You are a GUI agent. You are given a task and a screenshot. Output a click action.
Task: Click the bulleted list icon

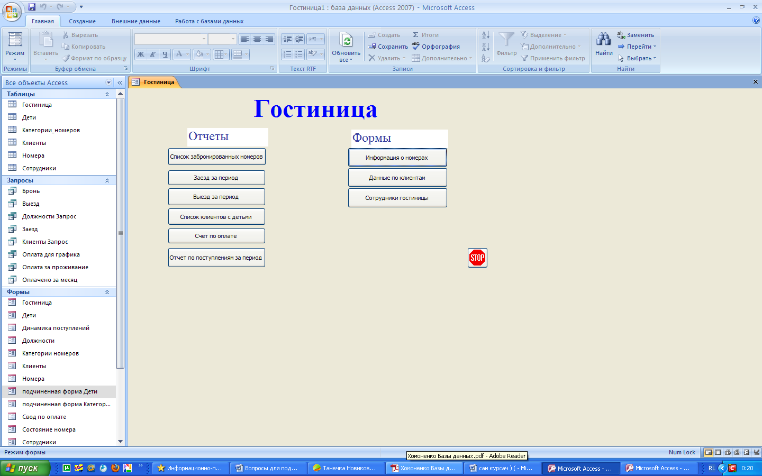[x=299, y=54]
